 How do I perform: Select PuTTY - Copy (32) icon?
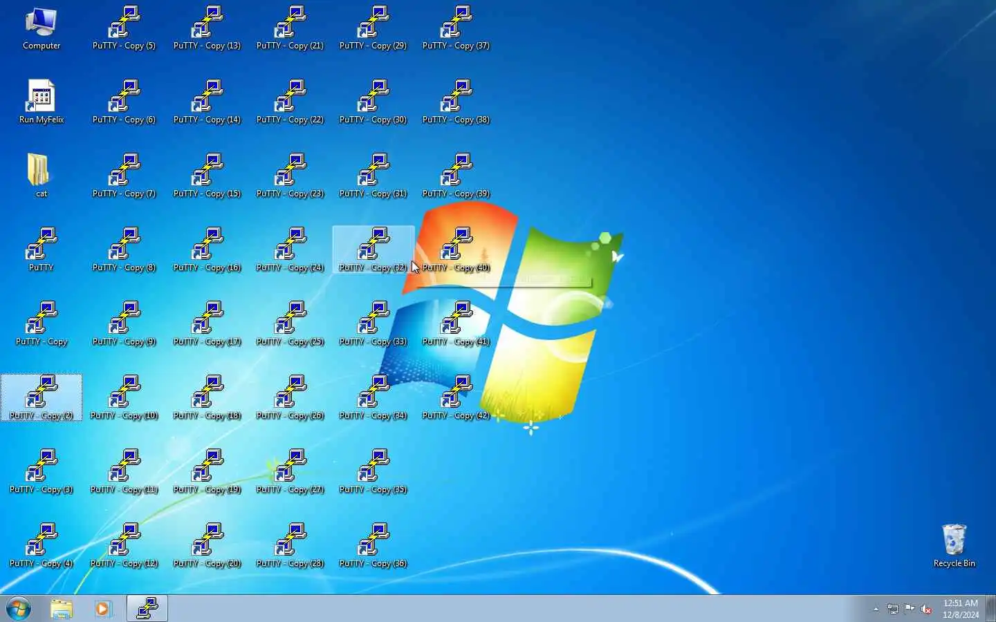pyautogui.click(x=373, y=250)
